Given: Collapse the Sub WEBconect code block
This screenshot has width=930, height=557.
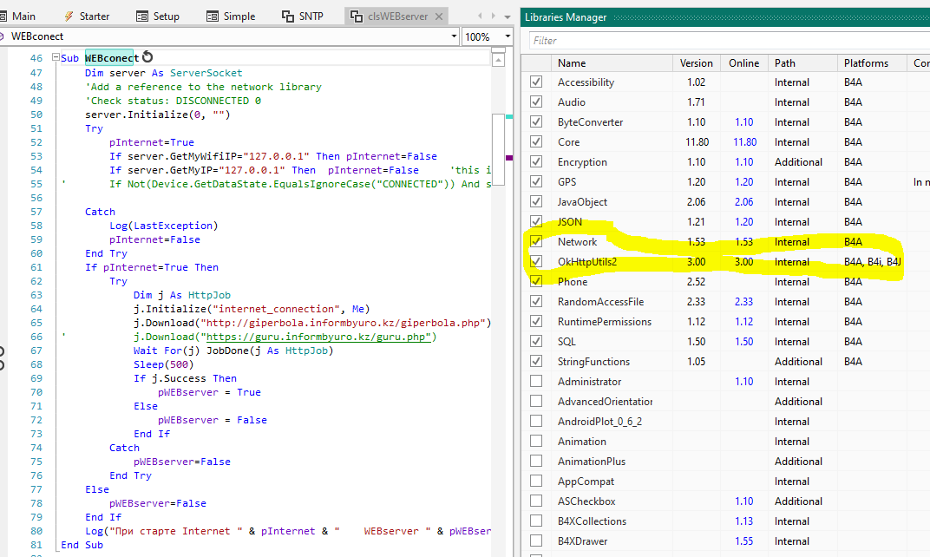Looking at the screenshot, I should click(56, 58).
